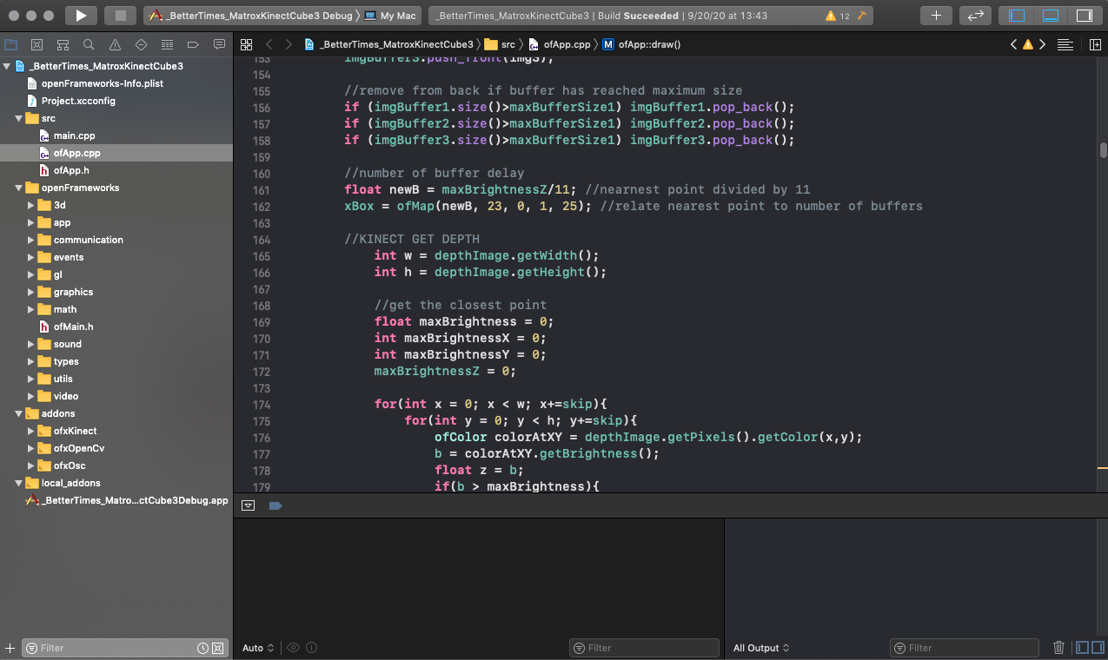Open Project.xcconfig file
Viewport: 1108px width, 660px height.
click(78, 101)
